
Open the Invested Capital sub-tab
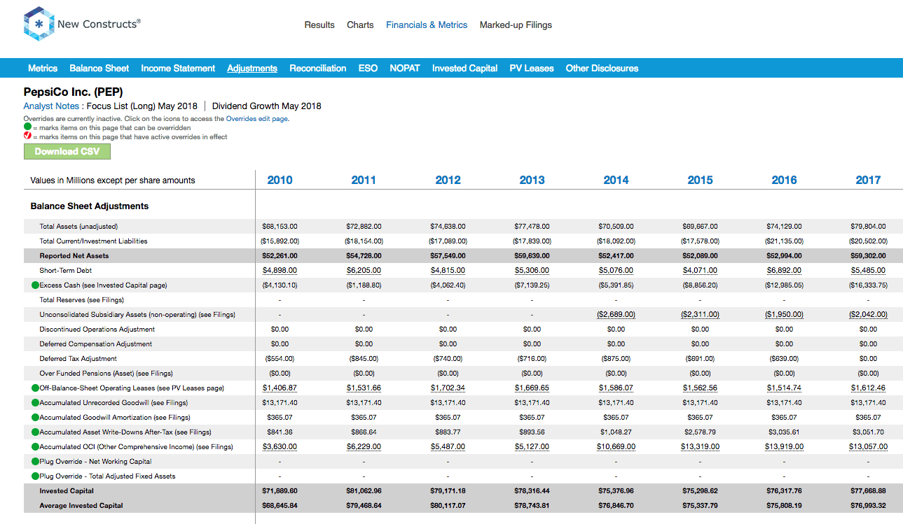tap(464, 69)
